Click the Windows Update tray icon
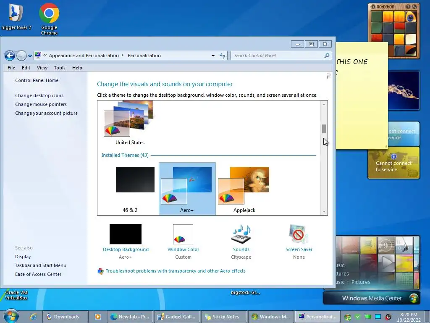The height and width of the screenshot is (323, 430). pyautogui.click(x=348, y=317)
